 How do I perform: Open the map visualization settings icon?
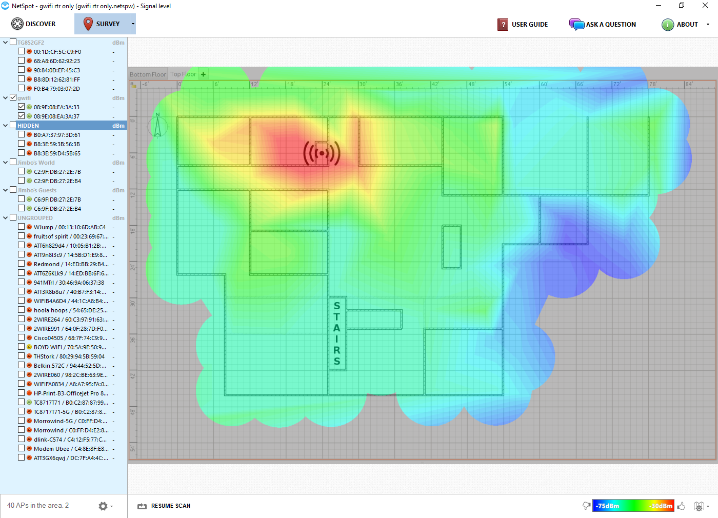coord(699,506)
